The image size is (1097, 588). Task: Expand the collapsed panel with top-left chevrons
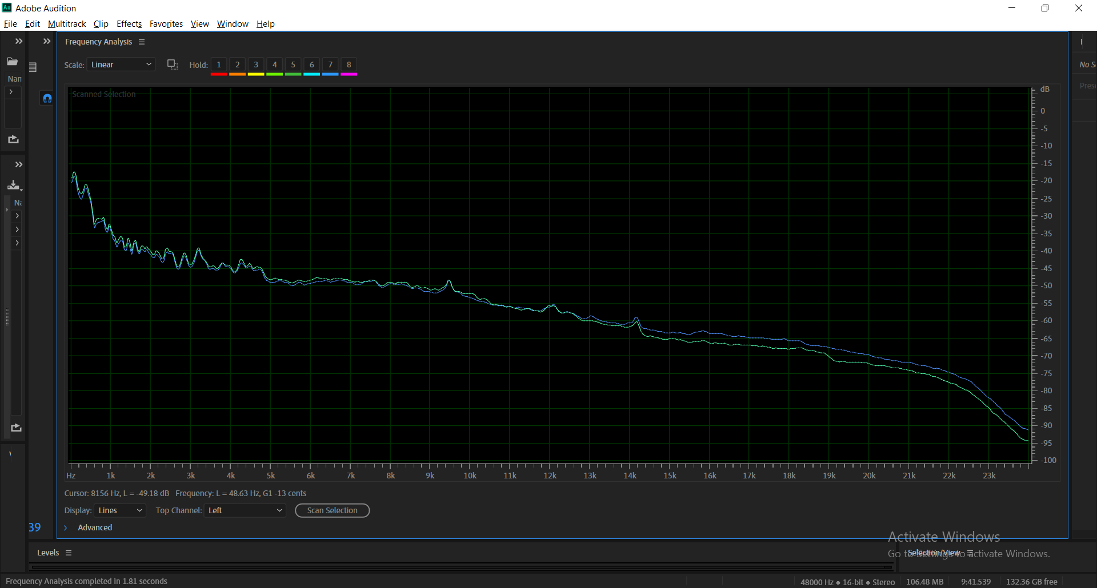[x=19, y=41]
